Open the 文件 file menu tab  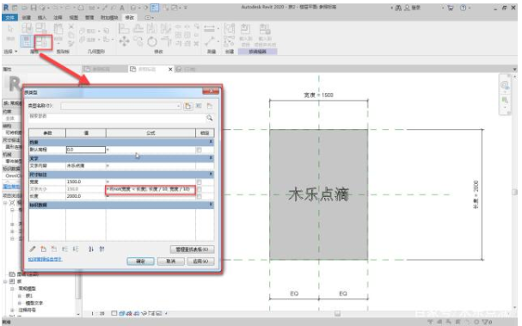point(9,17)
